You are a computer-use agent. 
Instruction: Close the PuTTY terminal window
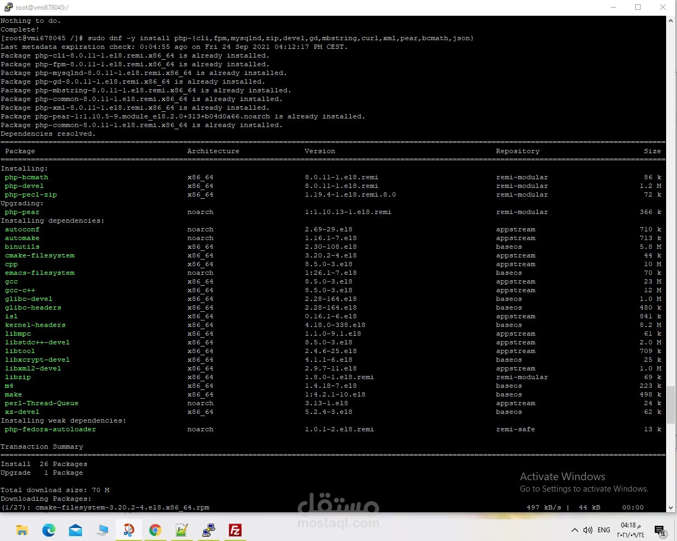click(x=663, y=7)
